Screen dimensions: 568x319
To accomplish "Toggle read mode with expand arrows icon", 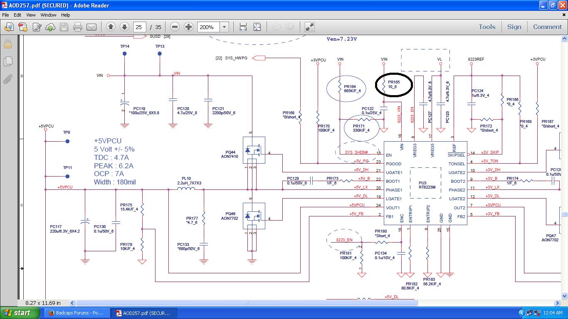I will point(310,27).
